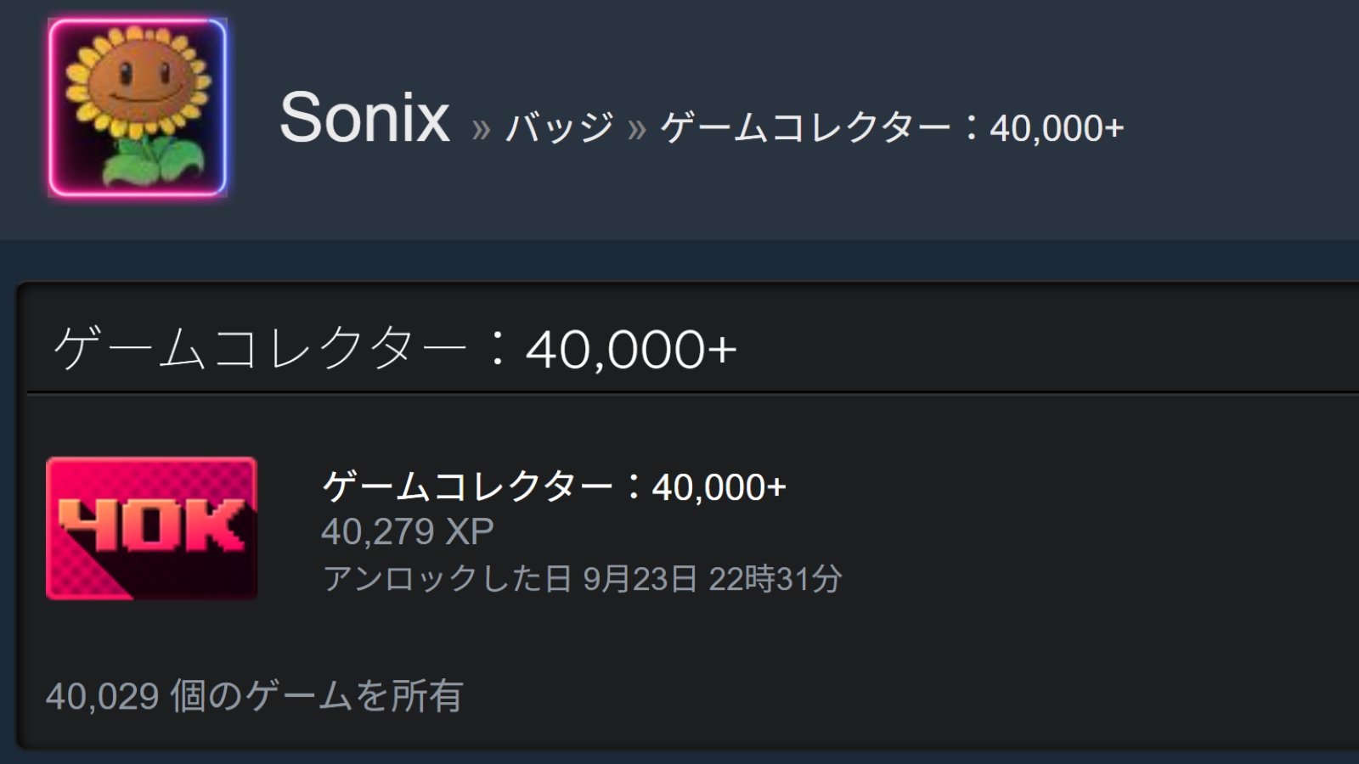Image resolution: width=1359 pixels, height=764 pixels.
Task: Click the unlock time 22時31分
Action: (775, 579)
